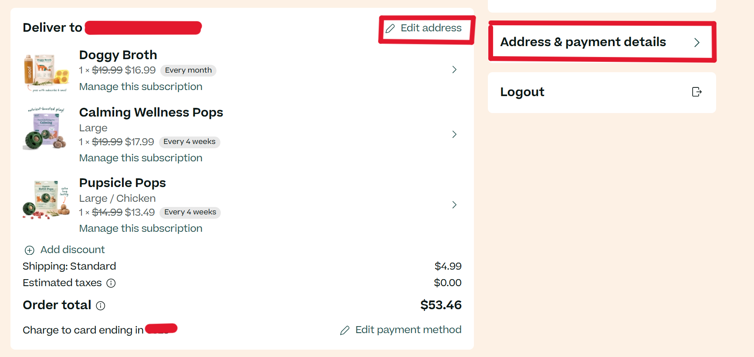
Task: Open Address & payment details chevron
Action: click(697, 43)
